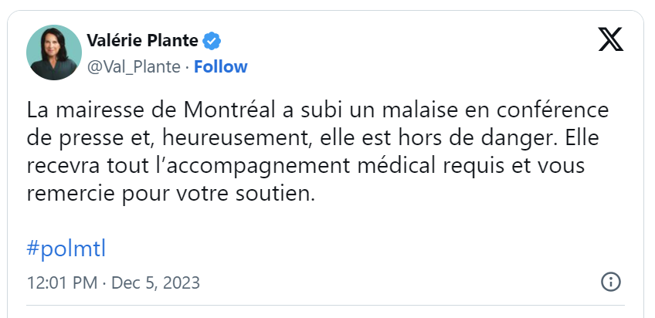
Task: Click the Twitter ads info icon
Action: (x=611, y=282)
